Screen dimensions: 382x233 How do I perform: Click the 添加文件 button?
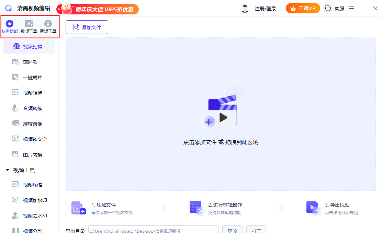[87, 27]
